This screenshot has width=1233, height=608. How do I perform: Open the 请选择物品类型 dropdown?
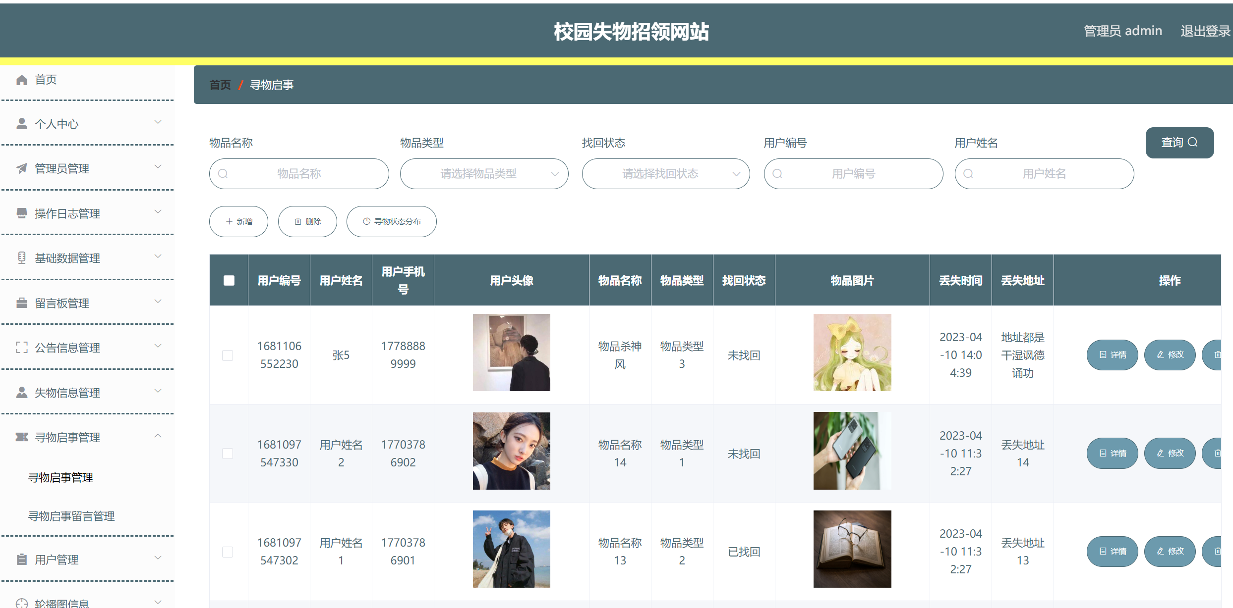(484, 174)
